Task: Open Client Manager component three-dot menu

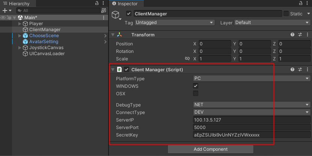Action: pyautogui.click(x=307, y=69)
